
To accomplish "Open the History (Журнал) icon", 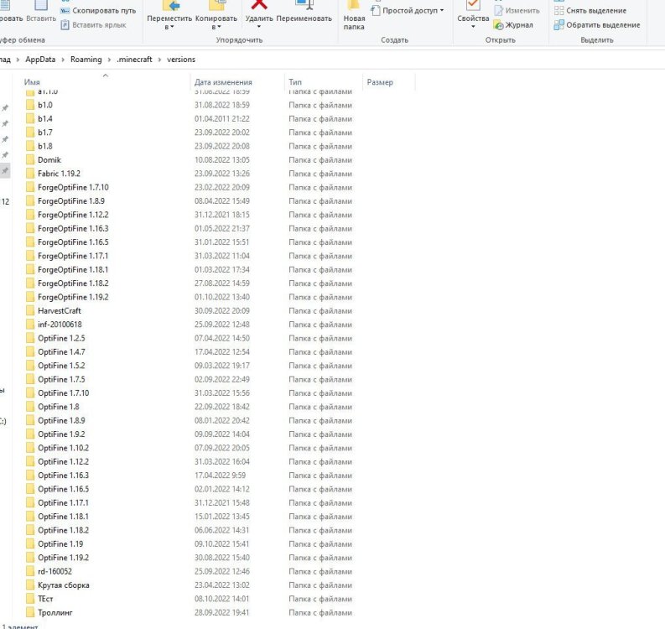I will click(499, 25).
